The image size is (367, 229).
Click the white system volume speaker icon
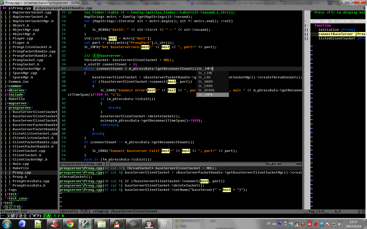[340, 224]
